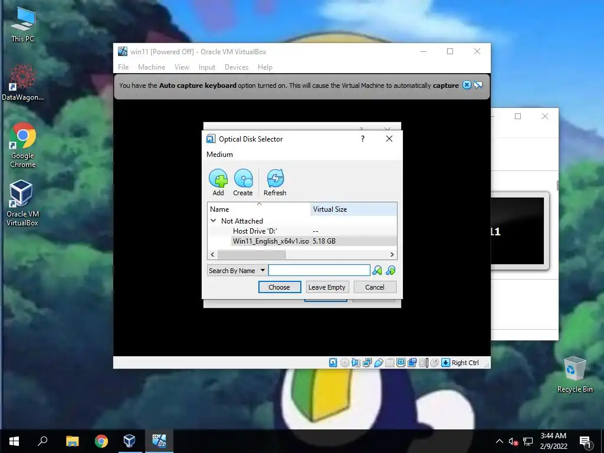This screenshot has width=604, height=453.
Task: Click the left arrow of the disk list scrollbar
Action: (212, 255)
